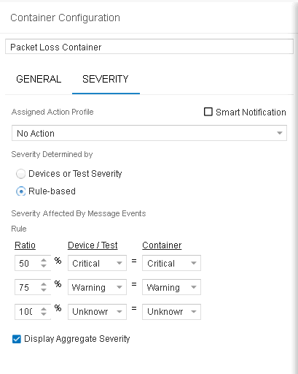
Task: Decrease the 100 percent ratio with down arrow
Action: [x=44, y=314]
